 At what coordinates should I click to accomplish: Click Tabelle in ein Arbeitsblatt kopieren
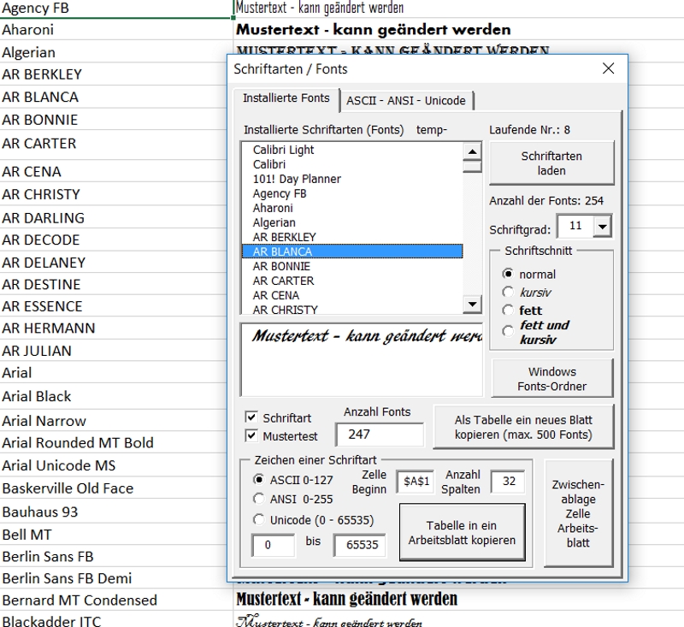(462, 533)
